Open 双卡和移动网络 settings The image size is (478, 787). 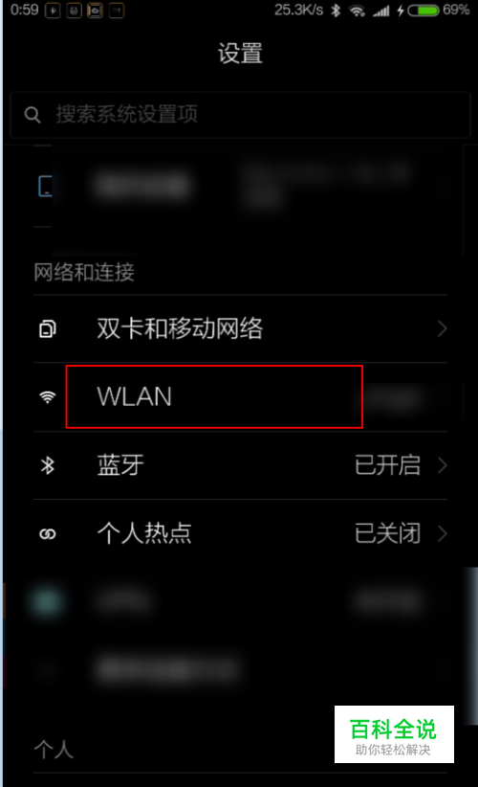pos(240,329)
